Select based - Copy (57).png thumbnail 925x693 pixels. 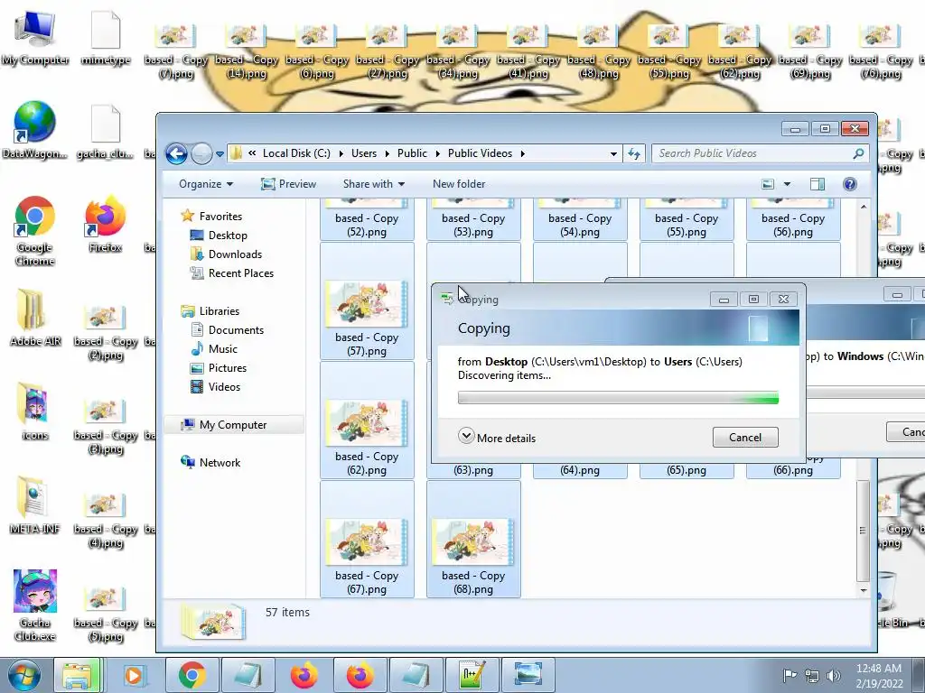[x=367, y=304]
